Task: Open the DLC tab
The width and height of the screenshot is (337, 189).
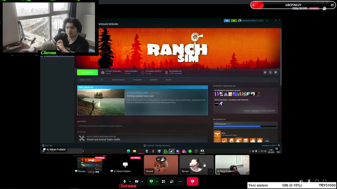Action: 102,80
